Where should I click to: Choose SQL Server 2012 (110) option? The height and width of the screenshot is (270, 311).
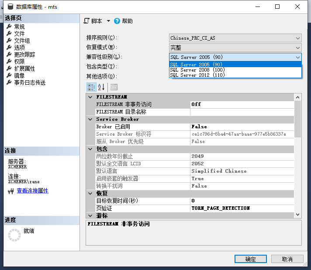tap(235, 75)
